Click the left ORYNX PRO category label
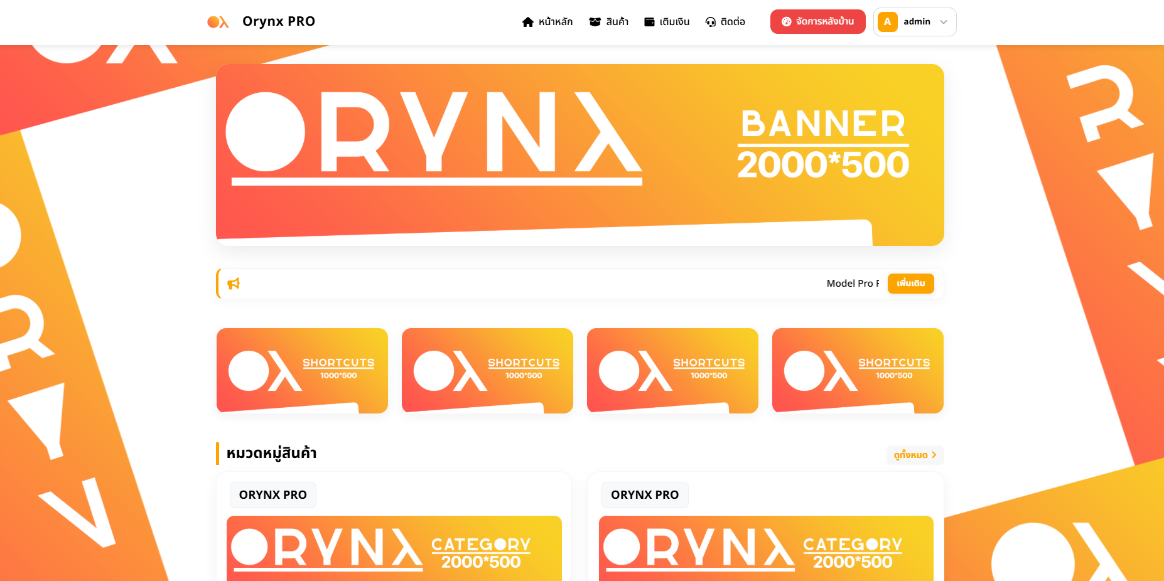 273,495
